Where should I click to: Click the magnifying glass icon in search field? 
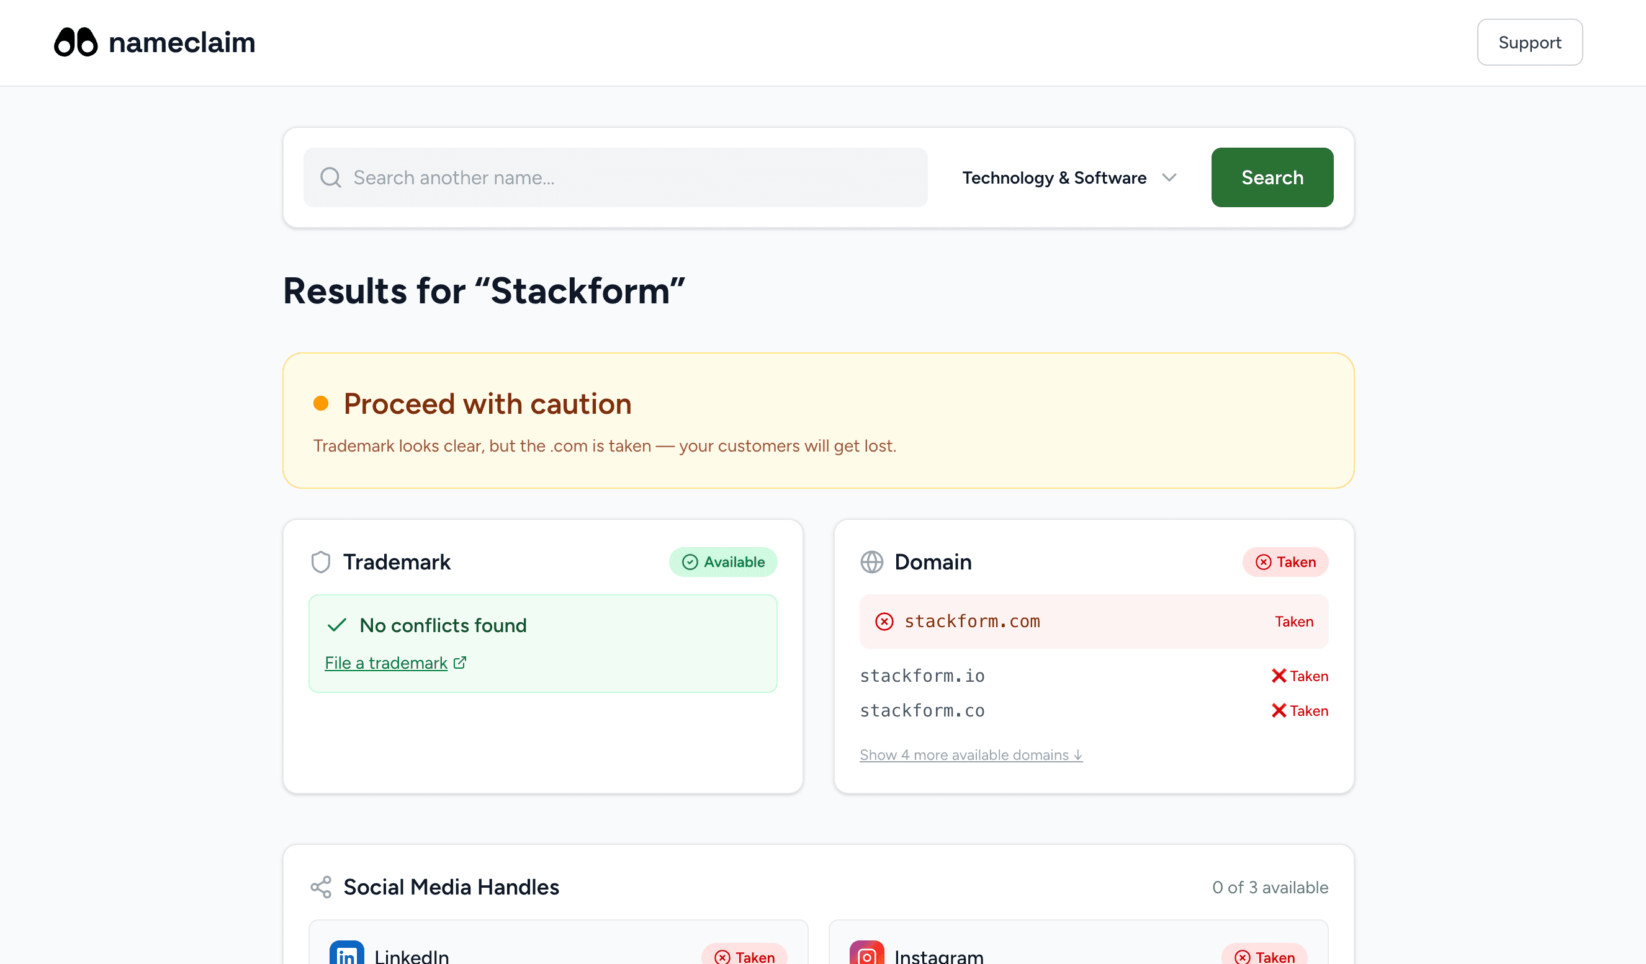click(x=331, y=177)
